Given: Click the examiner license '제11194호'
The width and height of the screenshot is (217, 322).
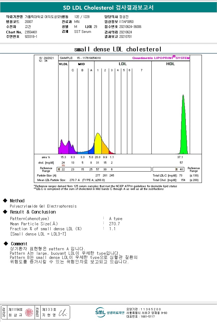Looking at the screenshot, I should (x=16, y=309).
